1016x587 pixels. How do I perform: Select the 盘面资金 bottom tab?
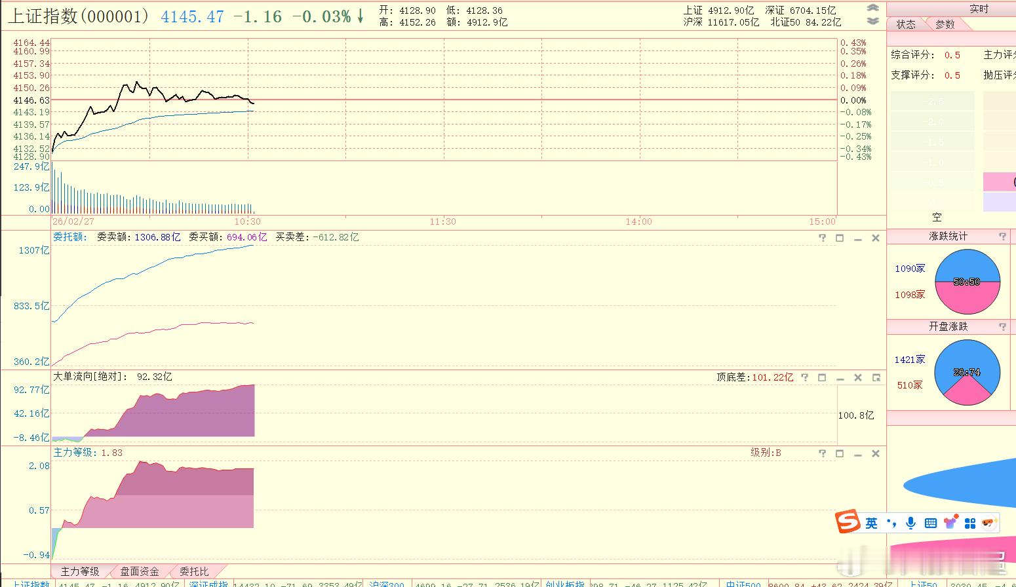point(140,572)
